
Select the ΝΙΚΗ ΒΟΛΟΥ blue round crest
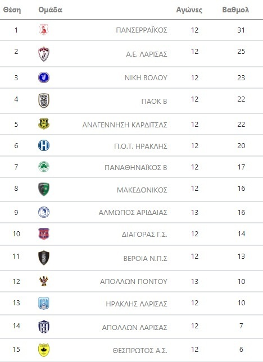(44, 77)
